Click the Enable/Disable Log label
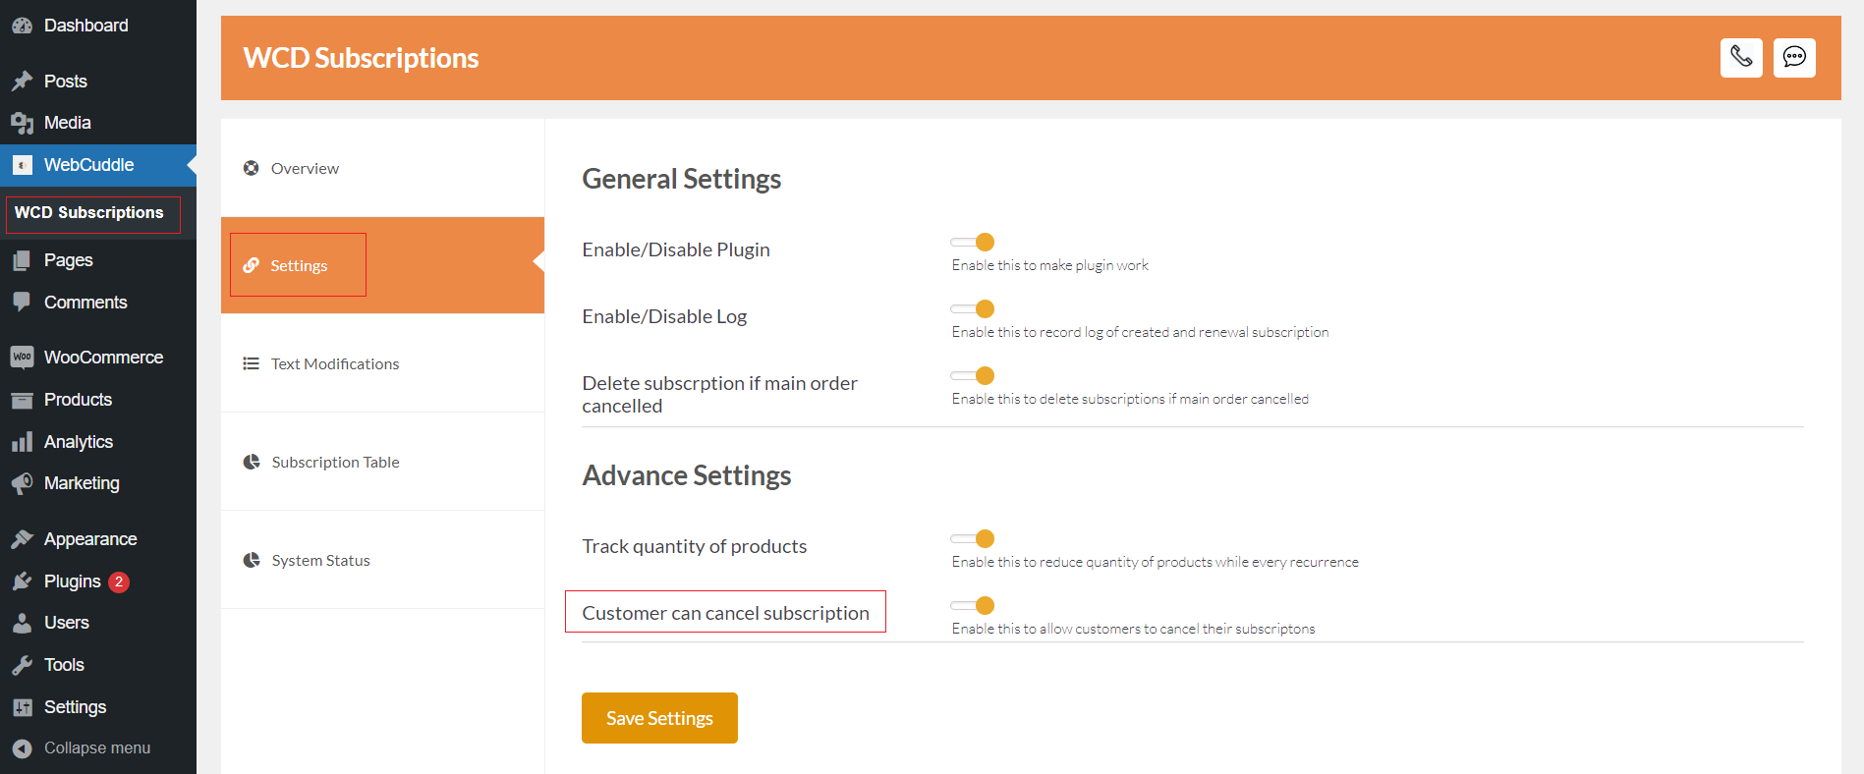 (664, 316)
